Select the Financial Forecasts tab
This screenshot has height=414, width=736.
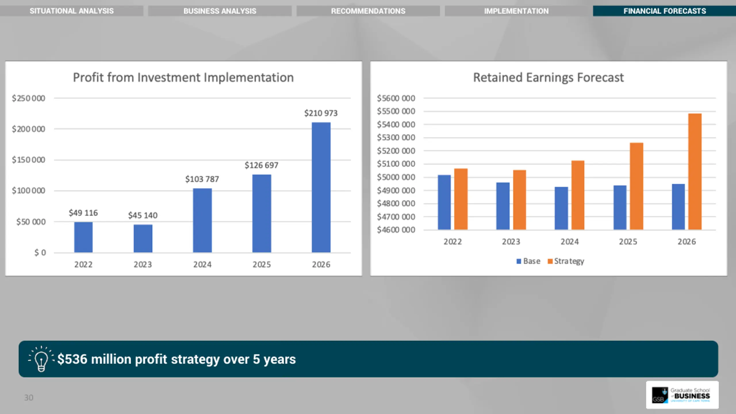664,11
